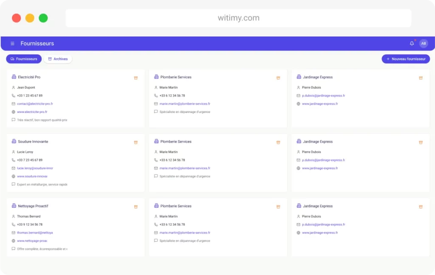Archive Jardinage Express card in Soudure Innovante row
This screenshot has width=435, height=275.
coord(421,142)
